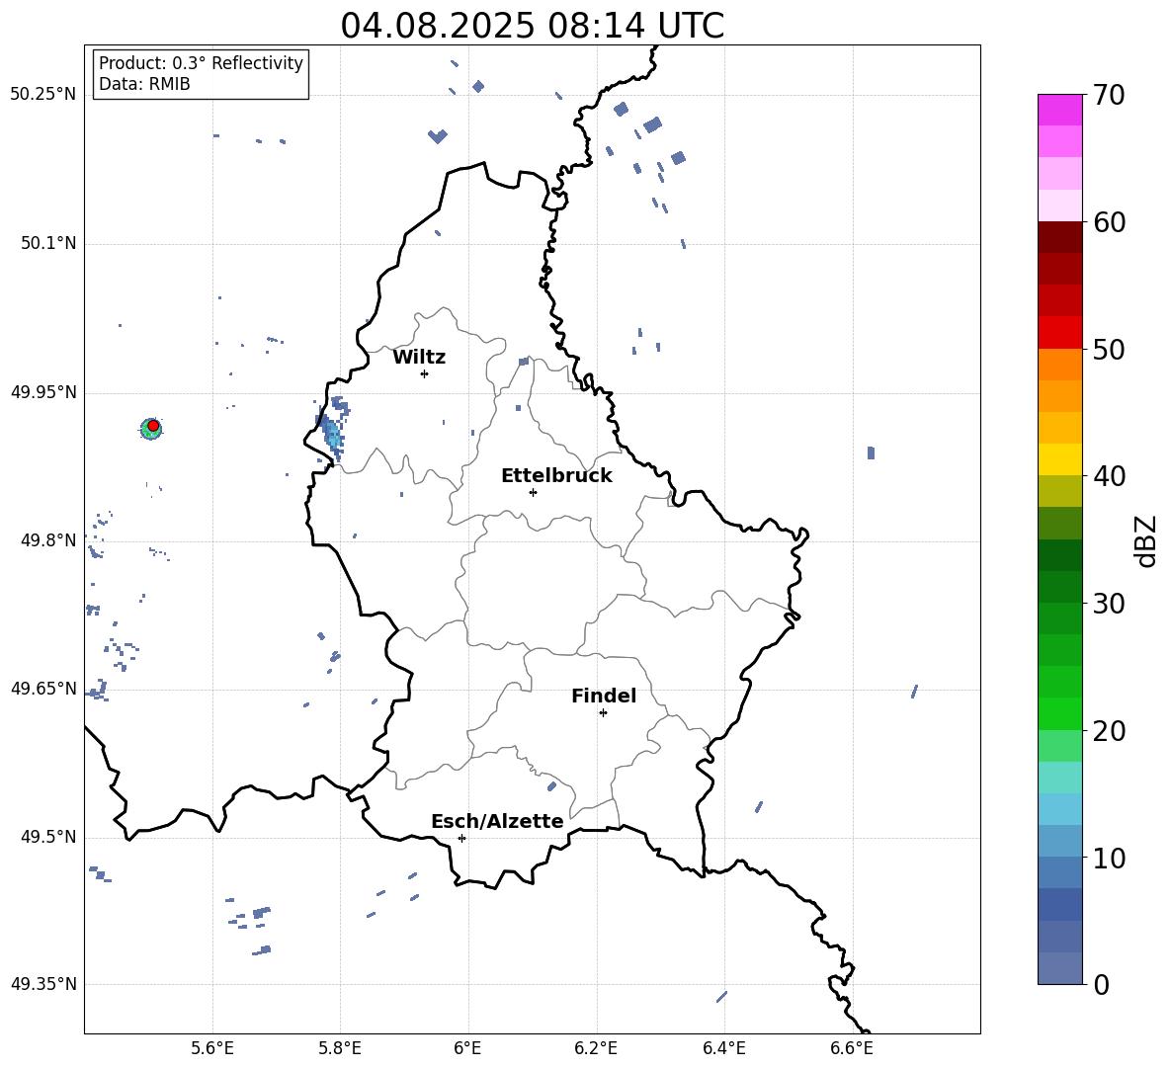Click the 6.2°E longitude label
1170x1068 pixels.
tap(596, 1048)
